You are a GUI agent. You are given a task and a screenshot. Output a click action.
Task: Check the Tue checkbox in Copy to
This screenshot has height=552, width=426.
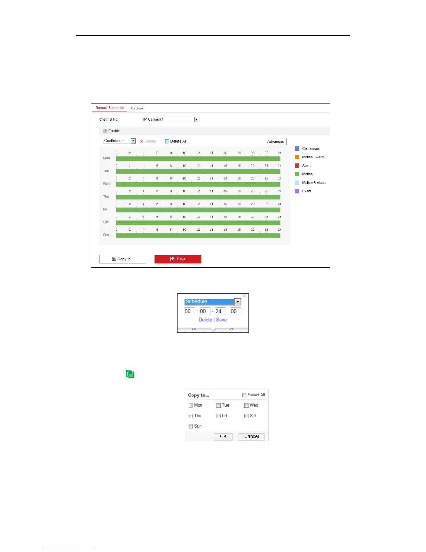(218, 406)
